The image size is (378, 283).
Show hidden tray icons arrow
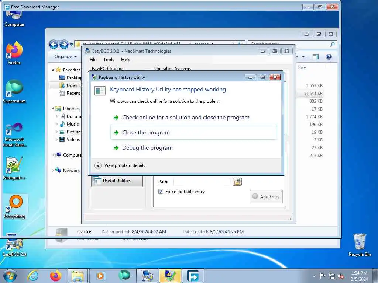(314, 276)
